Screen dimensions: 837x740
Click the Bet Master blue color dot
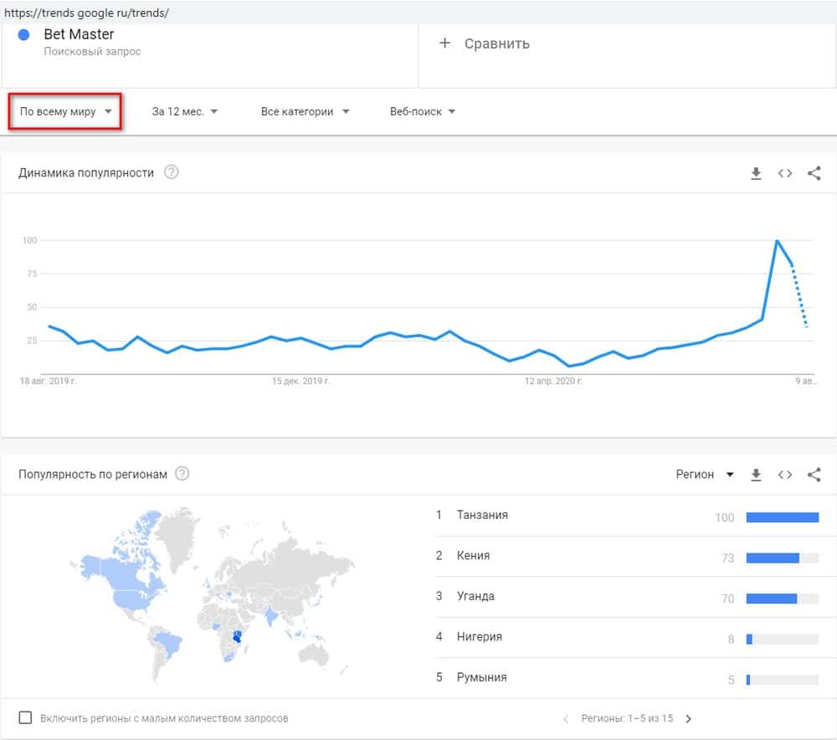[24, 35]
